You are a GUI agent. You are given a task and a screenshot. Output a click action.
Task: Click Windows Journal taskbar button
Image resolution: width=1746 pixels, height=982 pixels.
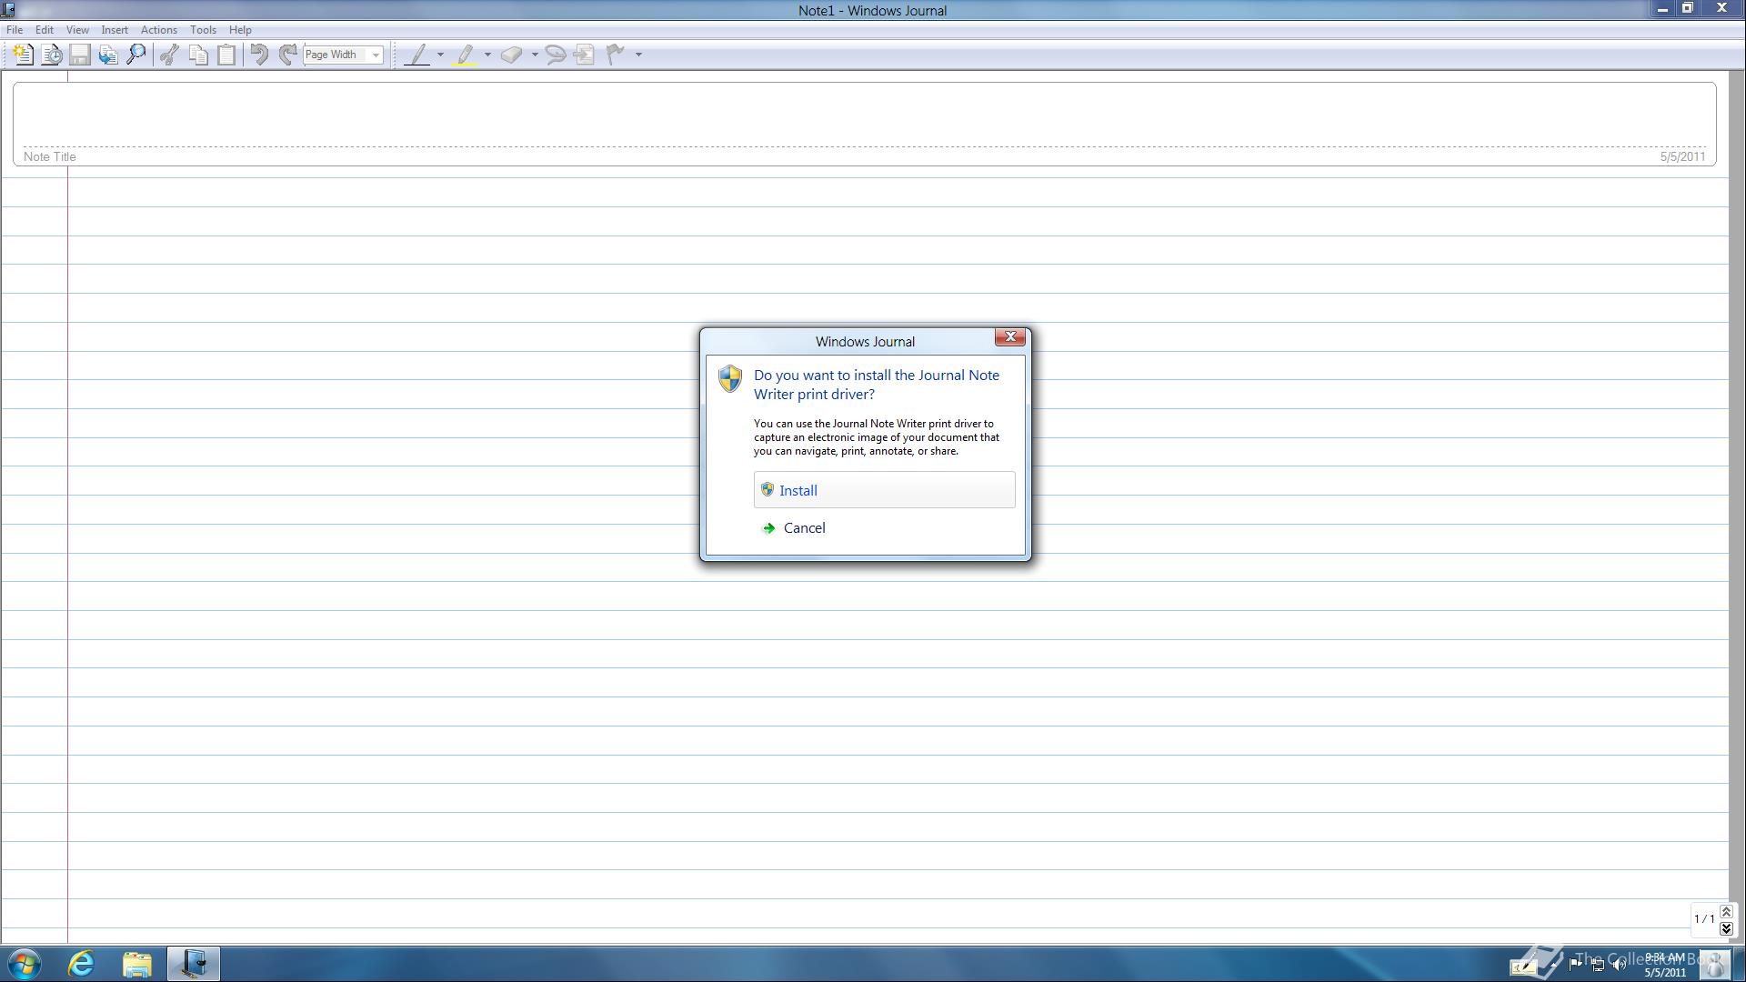[194, 964]
